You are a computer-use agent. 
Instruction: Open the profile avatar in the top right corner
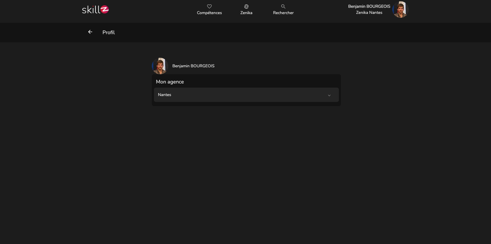pyautogui.click(x=400, y=10)
